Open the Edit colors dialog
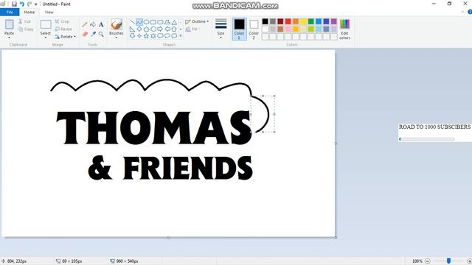Screen dimensions: 472x265 pyautogui.click(x=344, y=29)
